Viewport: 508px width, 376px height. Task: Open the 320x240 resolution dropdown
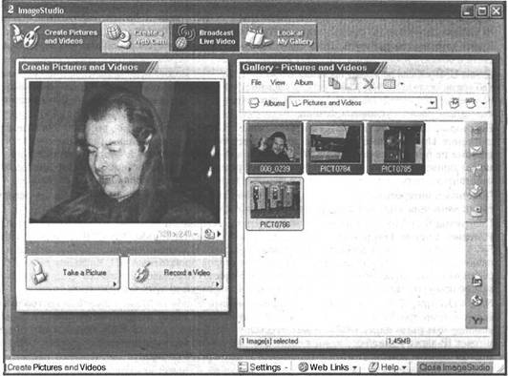[x=179, y=234]
